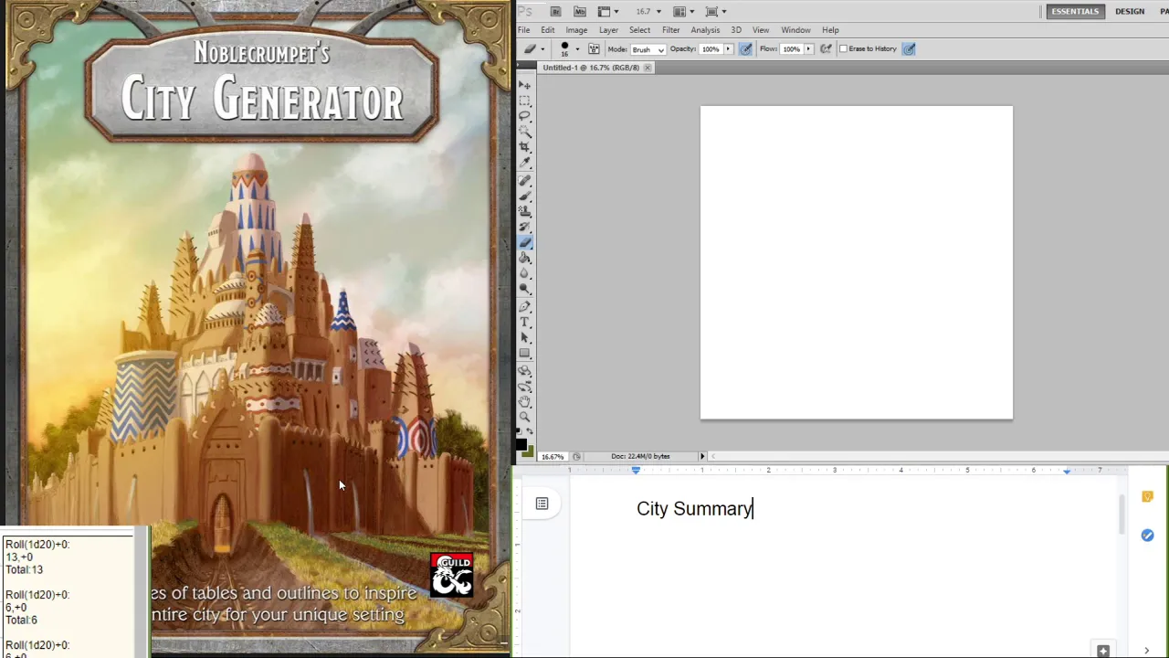Image resolution: width=1169 pixels, height=658 pixels.
Task: Select the Zoom tool in toolbox
Action: point(525,418)
